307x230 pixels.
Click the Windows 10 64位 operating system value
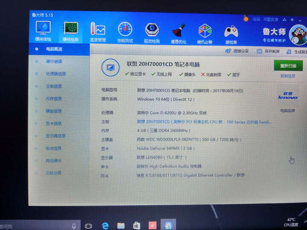[165, 99]
